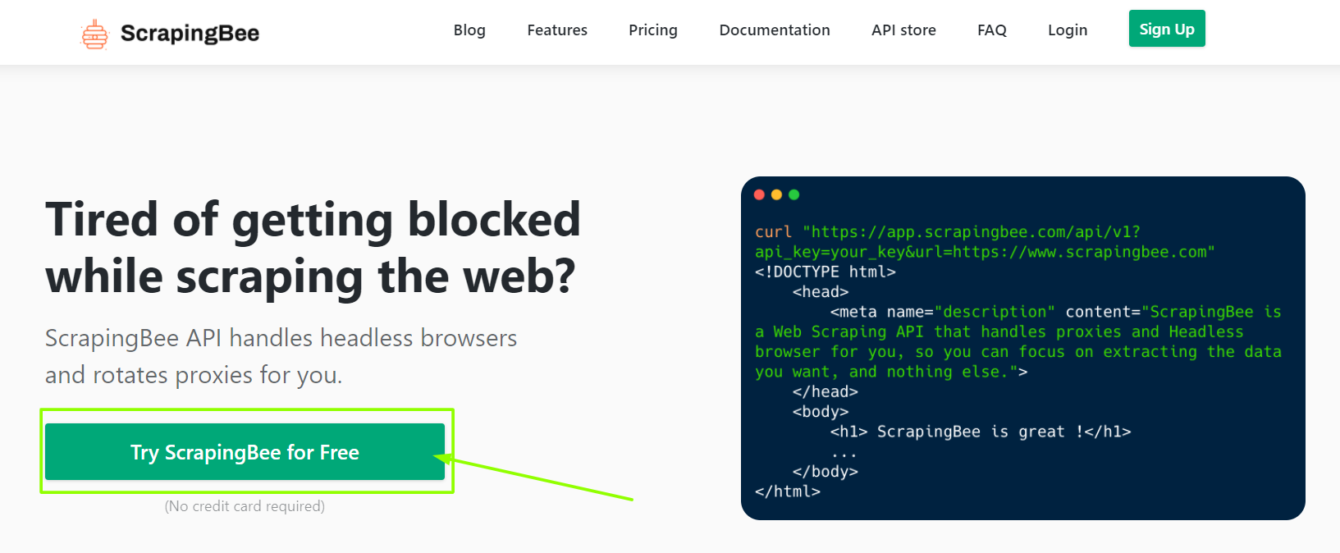
Task: Click Try ScrapingBee for Free button
Action: coord(245,452)
